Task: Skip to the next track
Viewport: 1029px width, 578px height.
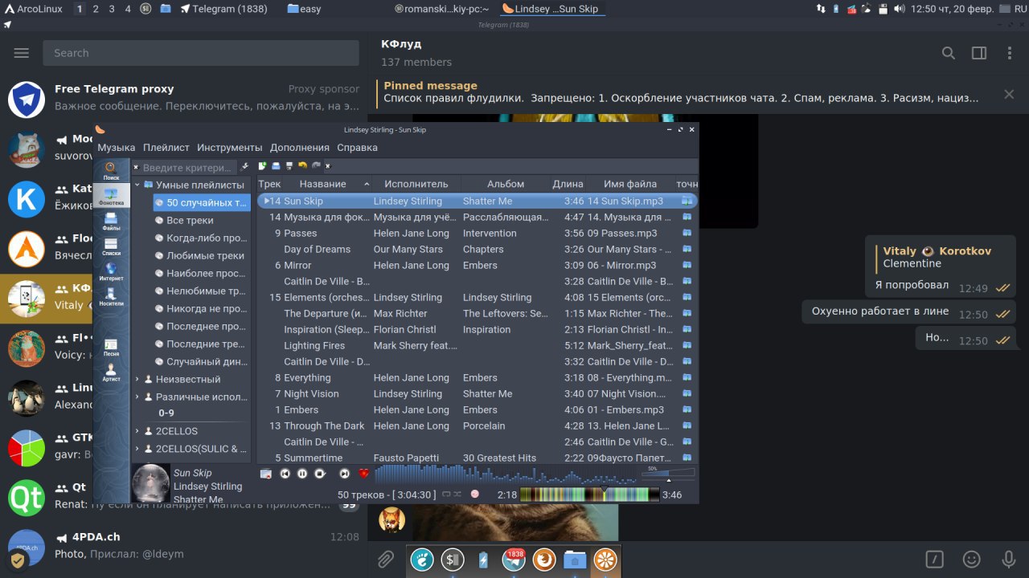Action: tap(344, 474)
